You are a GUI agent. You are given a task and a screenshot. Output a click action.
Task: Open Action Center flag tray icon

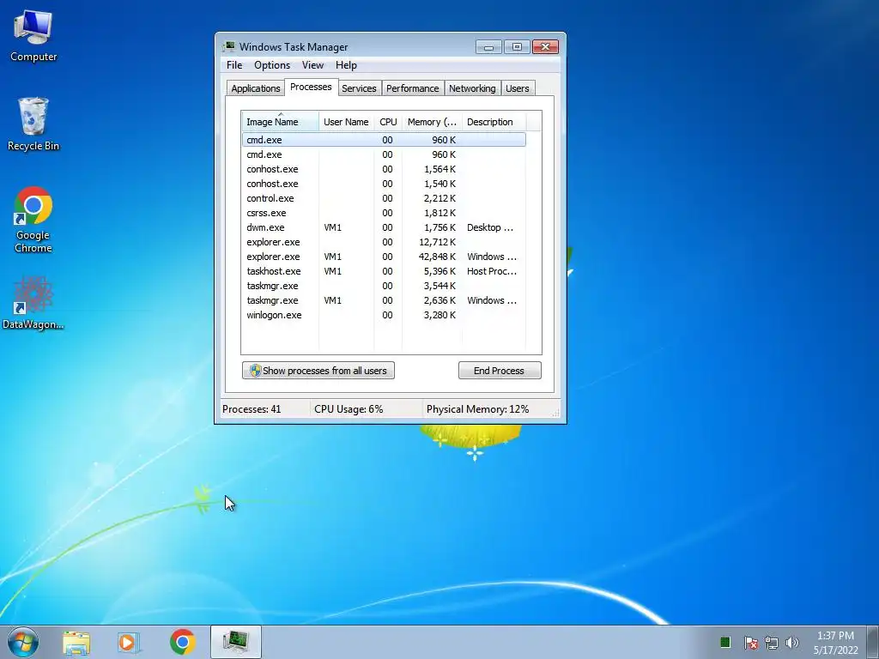751,642
